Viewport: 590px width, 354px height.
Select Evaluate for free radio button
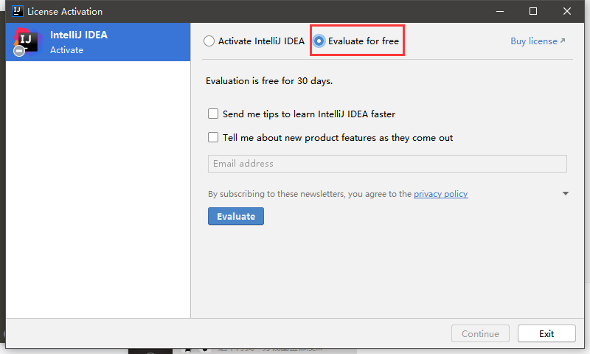319,41
